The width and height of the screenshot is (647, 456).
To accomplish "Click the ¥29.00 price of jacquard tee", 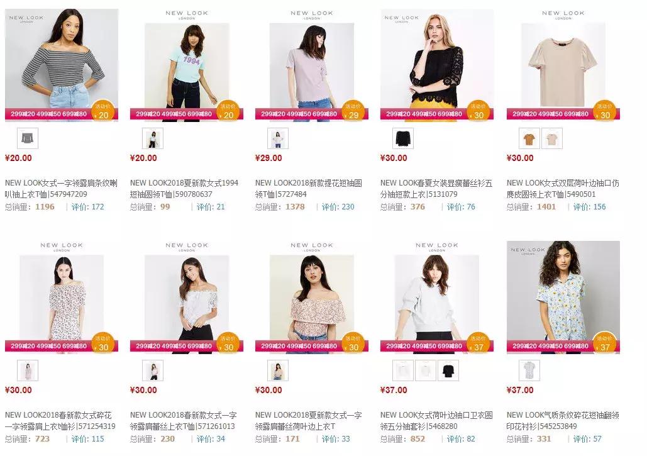I will (x=268, y=158).
